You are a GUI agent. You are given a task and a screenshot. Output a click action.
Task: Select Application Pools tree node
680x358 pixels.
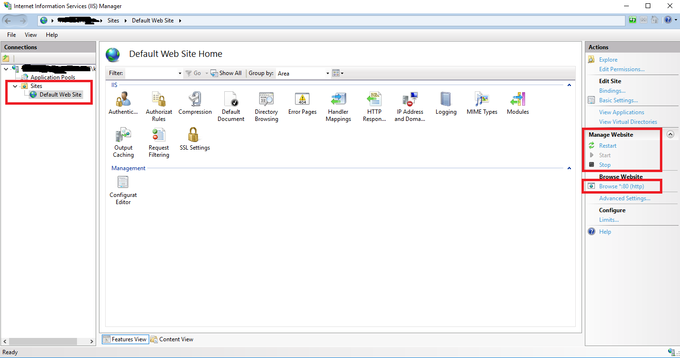(x=53, y=77)
